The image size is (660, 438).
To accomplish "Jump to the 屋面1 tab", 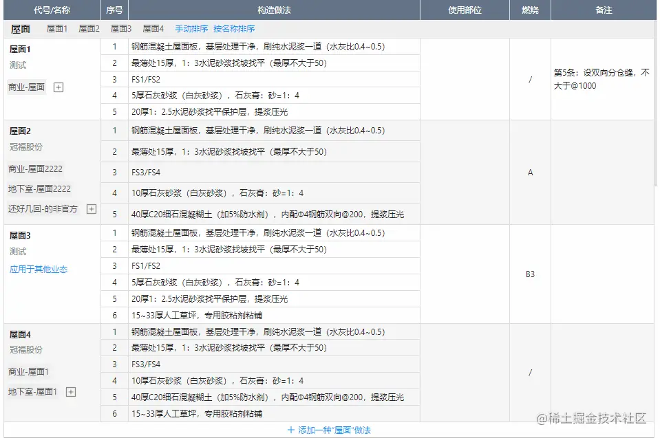I will point(57,29).
